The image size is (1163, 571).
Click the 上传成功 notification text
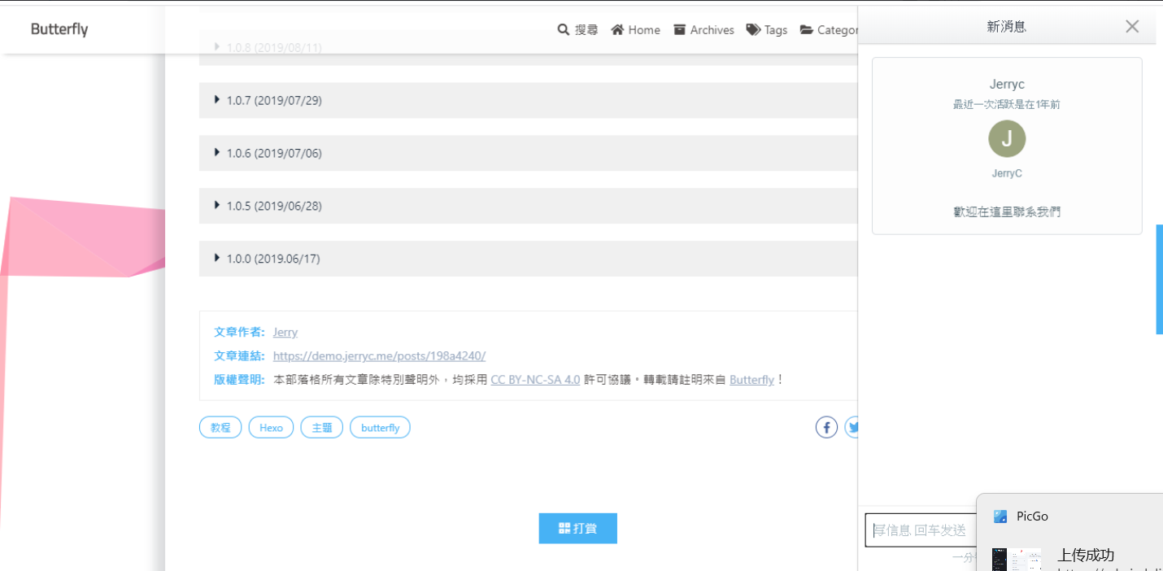point(1086,555)
